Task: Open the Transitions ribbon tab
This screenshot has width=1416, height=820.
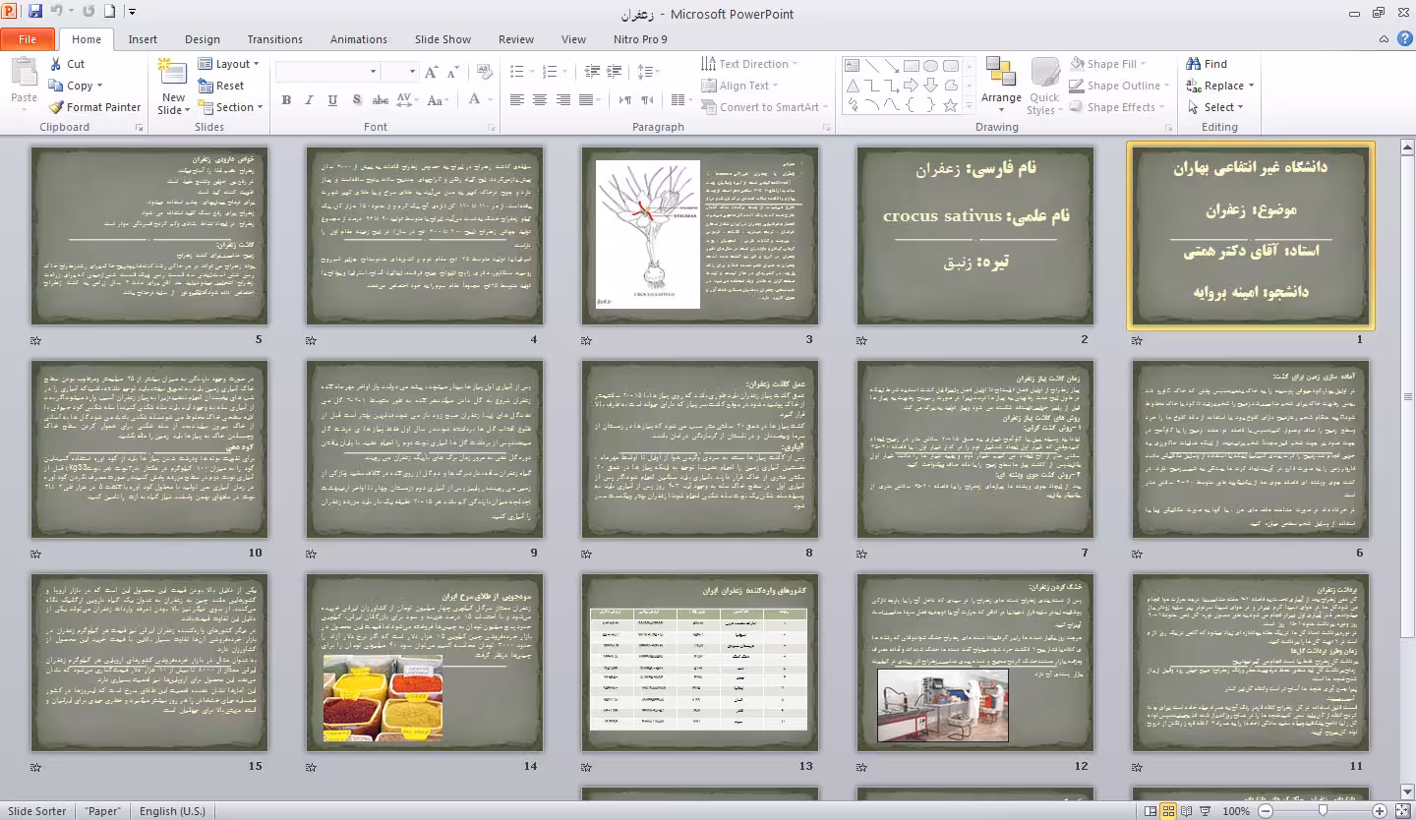Action: coord(274,39)
